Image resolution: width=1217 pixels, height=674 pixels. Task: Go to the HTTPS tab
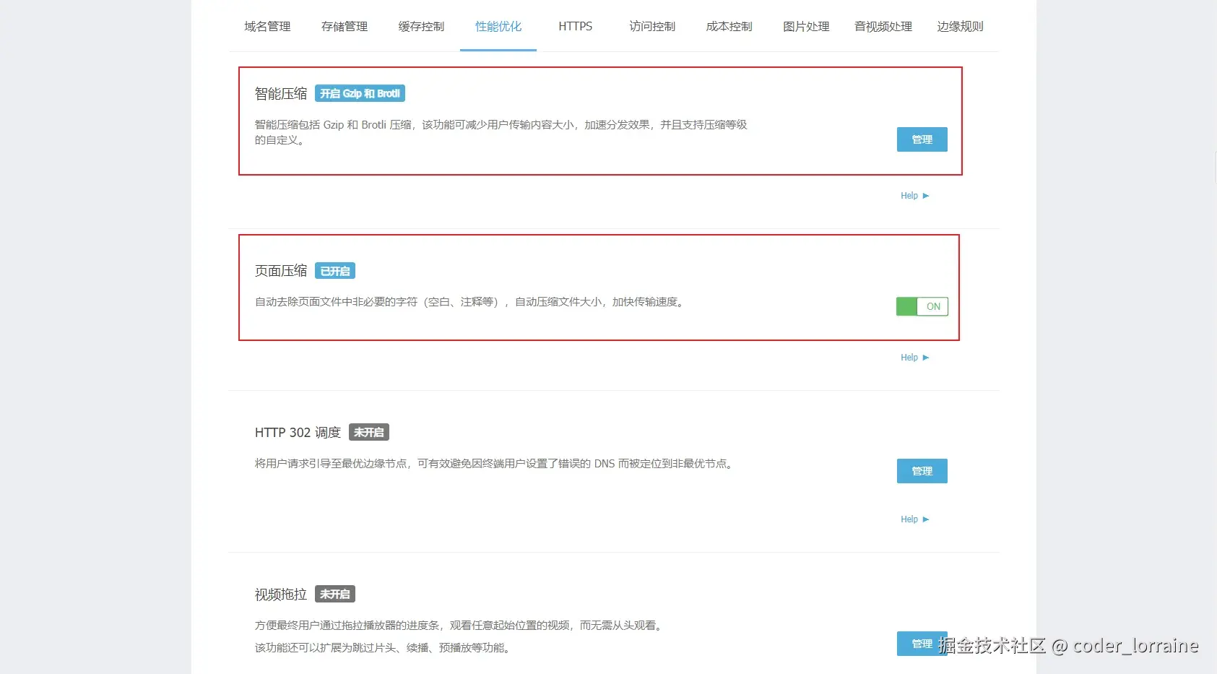click(576, 27)
